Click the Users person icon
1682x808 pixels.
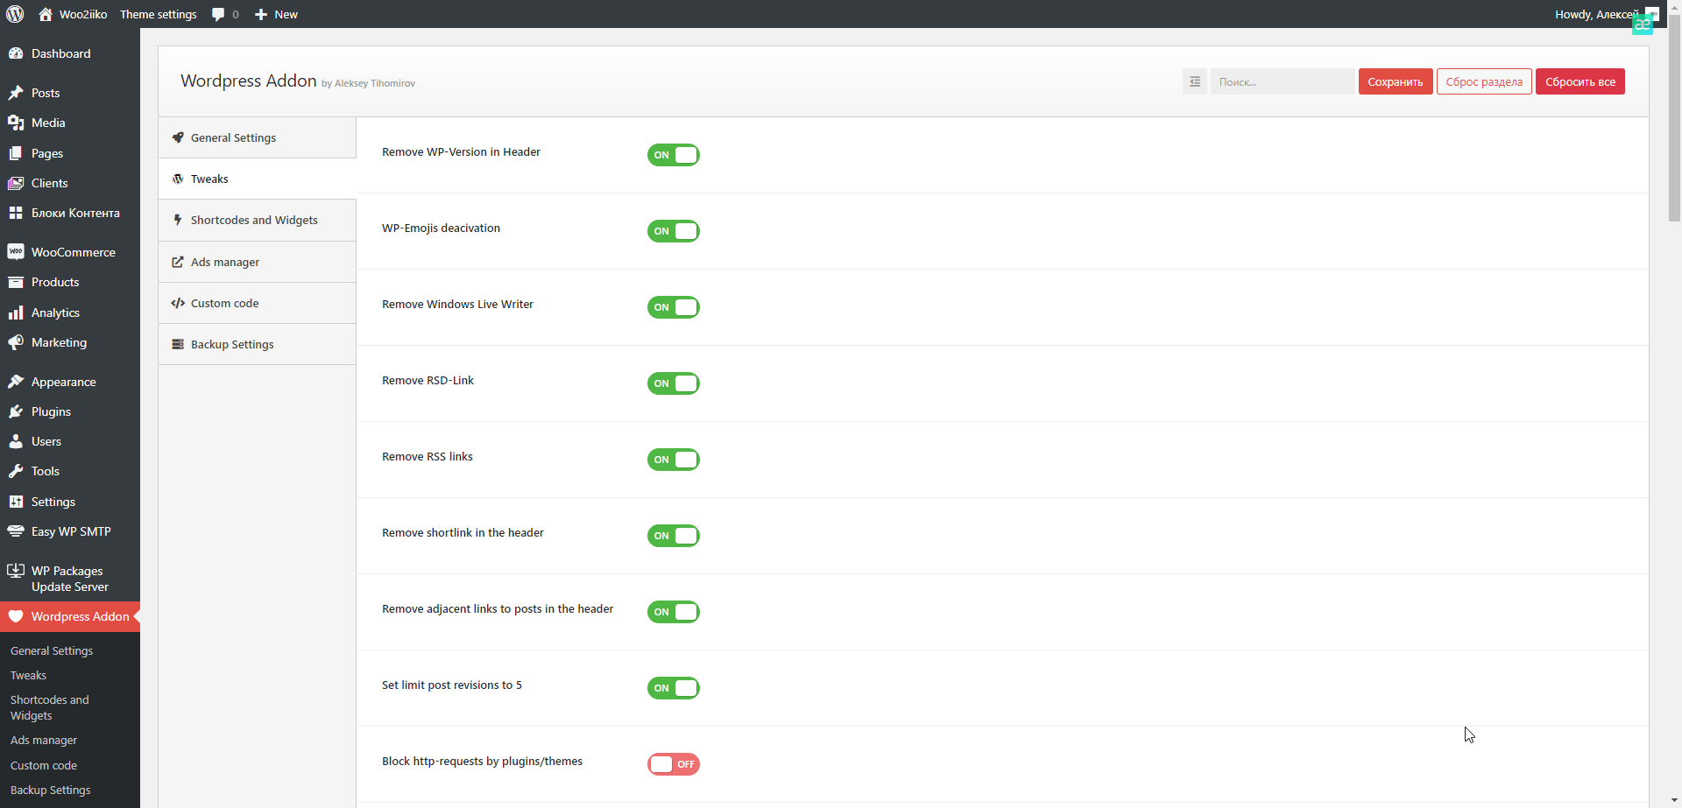click(16, 441)
